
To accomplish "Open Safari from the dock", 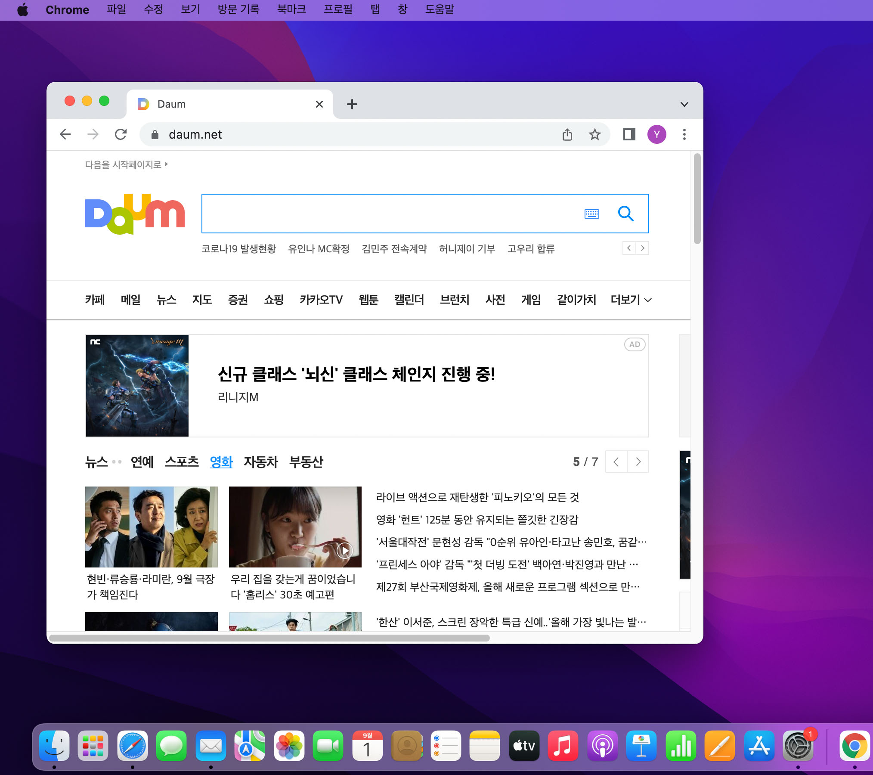I will [133, 746].
